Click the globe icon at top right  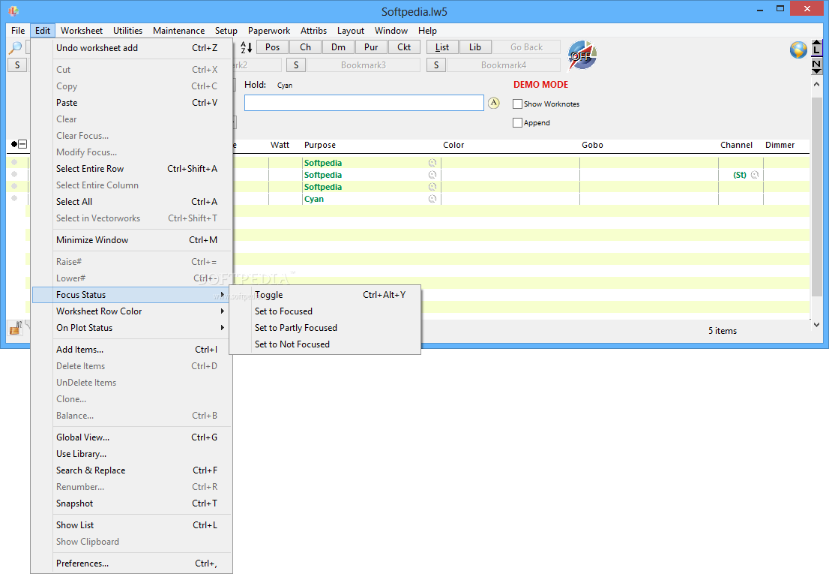798,50
